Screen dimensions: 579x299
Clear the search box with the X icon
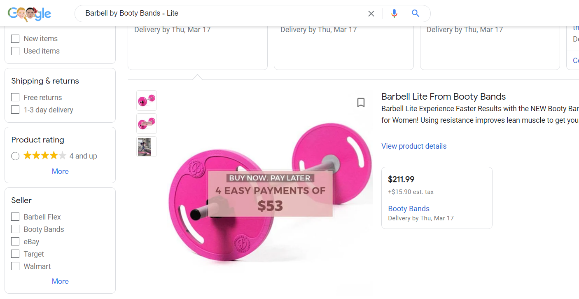tap(371, 14)
